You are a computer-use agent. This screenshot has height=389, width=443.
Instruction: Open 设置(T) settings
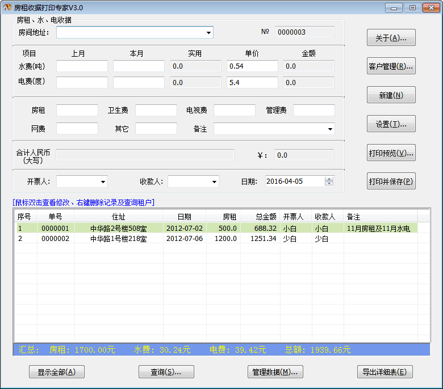(x=391, y=124)
